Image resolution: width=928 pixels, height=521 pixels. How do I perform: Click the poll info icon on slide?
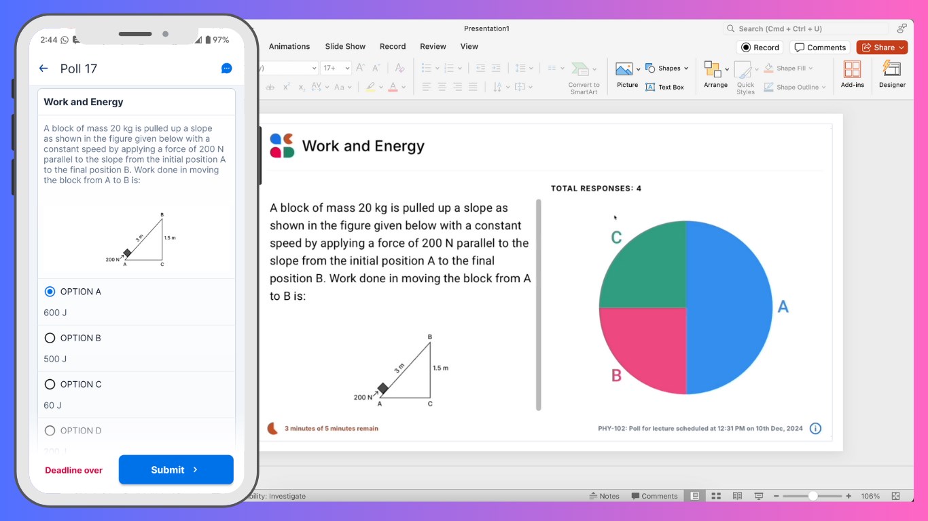pos(816,429)
